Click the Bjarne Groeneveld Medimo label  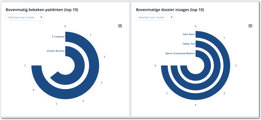click(x=180, y=53)
